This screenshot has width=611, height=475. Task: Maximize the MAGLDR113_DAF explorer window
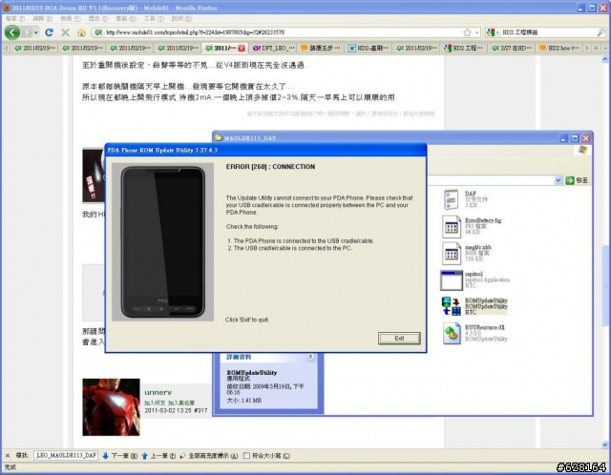pyautogui.click(x=575, y=138)
